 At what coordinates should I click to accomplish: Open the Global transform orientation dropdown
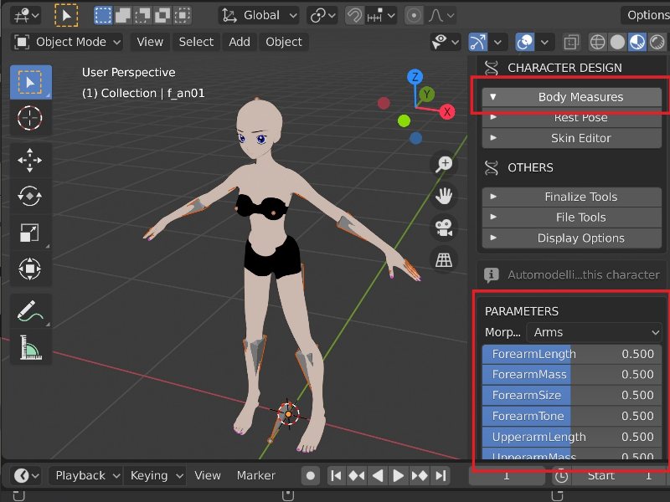tap(260, 15)
